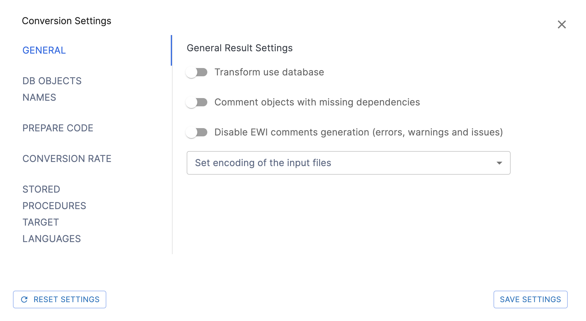Click the General Result Settings heading
586x321 pixels.
pos(240,48)
